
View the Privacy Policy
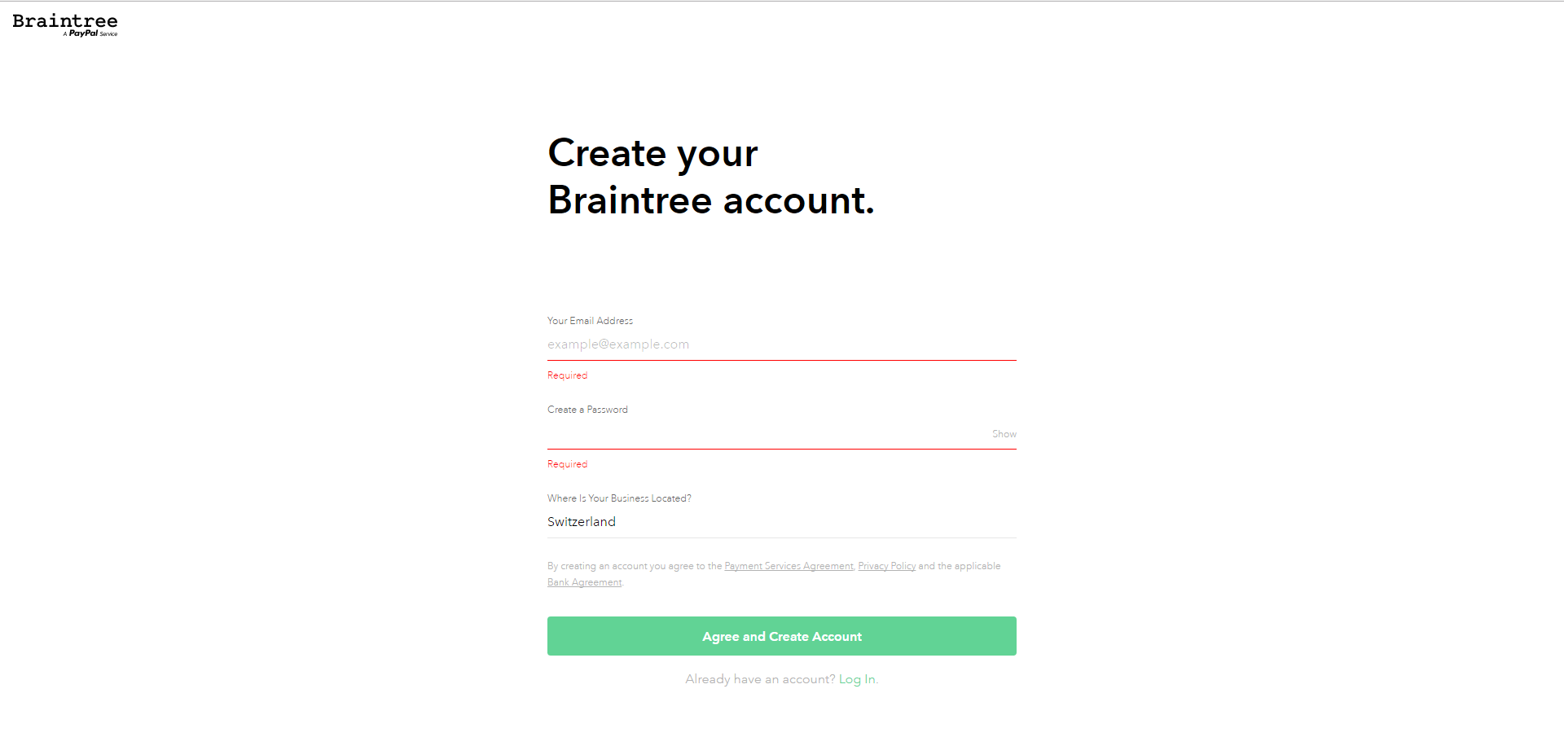coord(886,565)
